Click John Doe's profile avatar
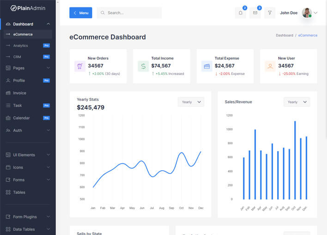This screenshot has height=235, width=327. (x=307, y=13)
